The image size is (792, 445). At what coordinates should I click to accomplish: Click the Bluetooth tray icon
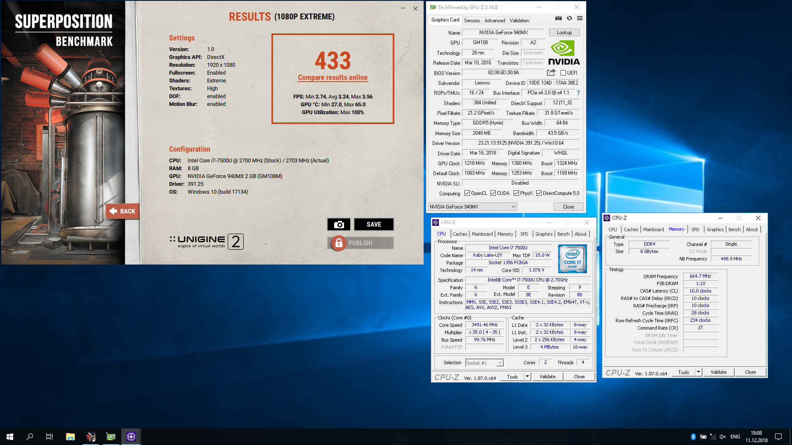(x=693, y=437)
